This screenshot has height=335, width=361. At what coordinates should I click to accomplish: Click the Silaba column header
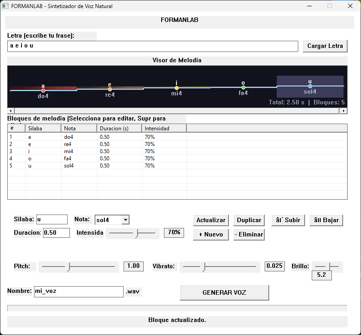[x=43, y=128]
